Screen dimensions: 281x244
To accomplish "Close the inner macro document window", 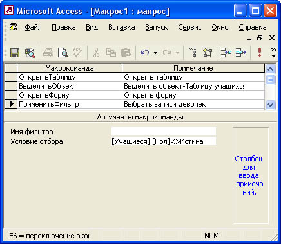I will click(x=272, y=38).
